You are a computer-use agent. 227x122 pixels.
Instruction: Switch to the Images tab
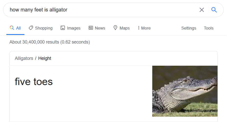pyautogui.click(x=70, y=28)
